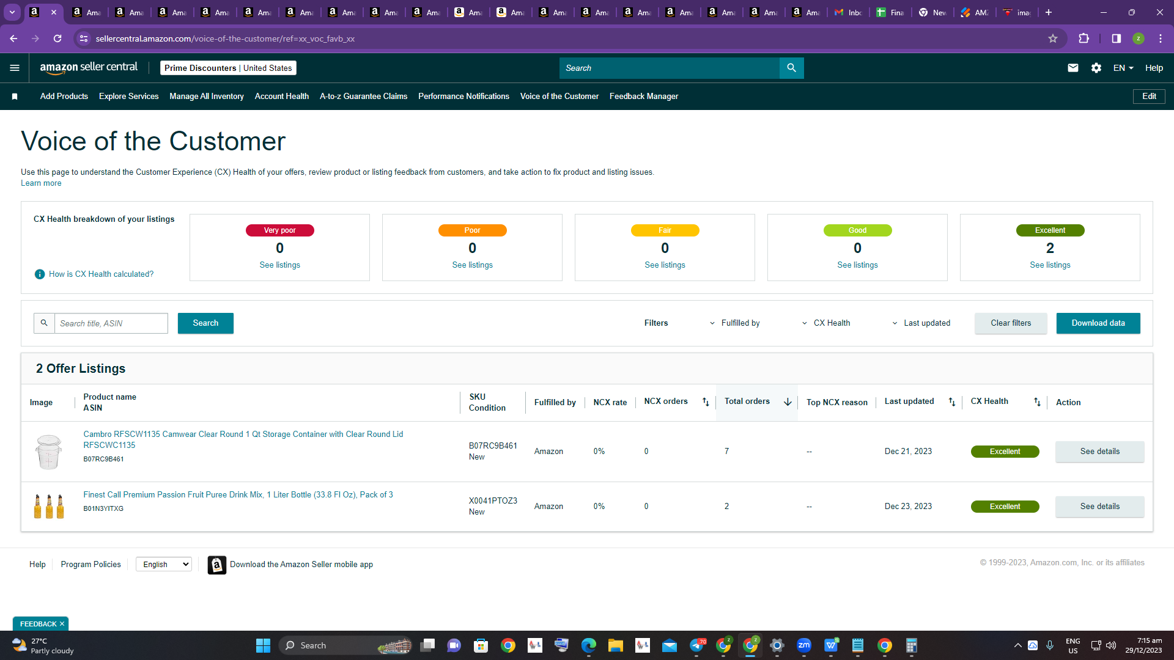Click Download data button
The height and width of the screenshot is (660, 1174).
click(1098, 323)
